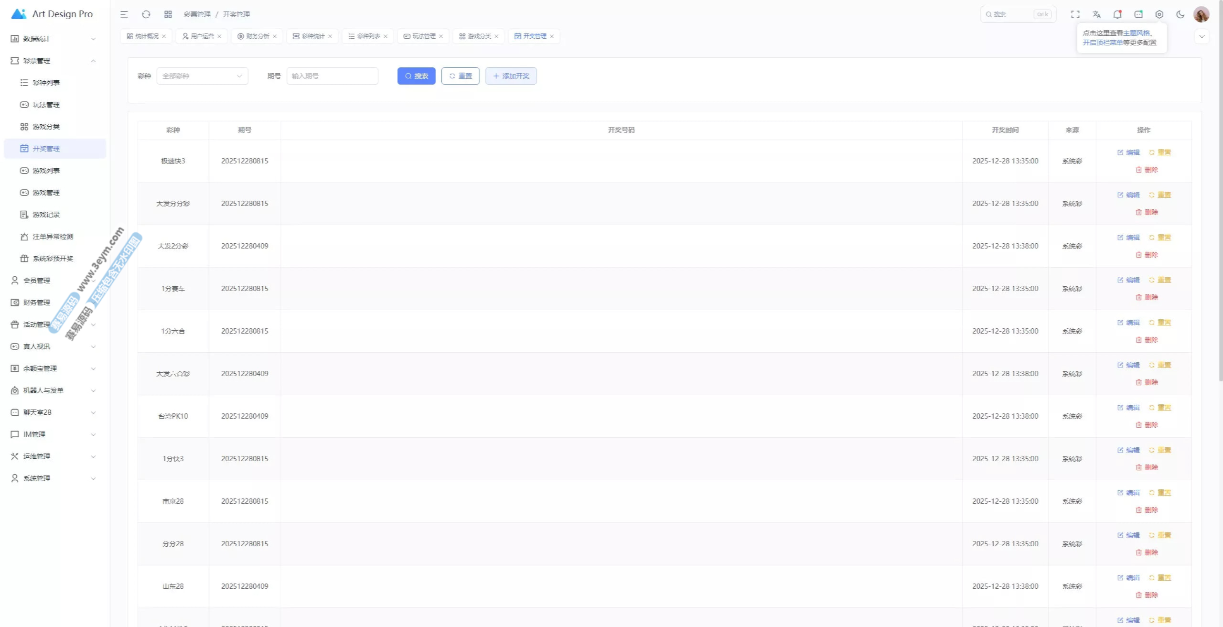Screen dimensions: 1223x627
Task: Open notifications bell icon
Action: tap(1117, 14)
